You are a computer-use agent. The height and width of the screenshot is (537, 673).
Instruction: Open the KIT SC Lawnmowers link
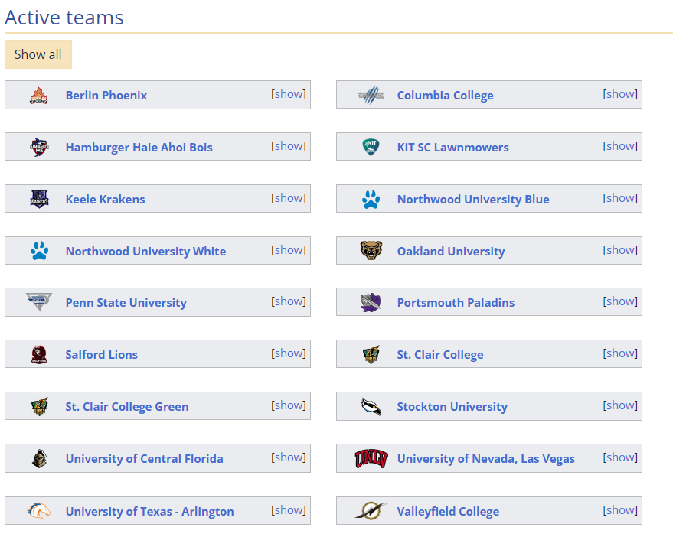pos(452,147)
